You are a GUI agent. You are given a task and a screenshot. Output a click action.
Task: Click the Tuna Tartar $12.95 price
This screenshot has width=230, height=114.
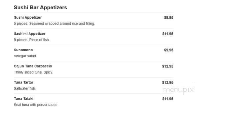pyautogui.click(x=168, y=83)
